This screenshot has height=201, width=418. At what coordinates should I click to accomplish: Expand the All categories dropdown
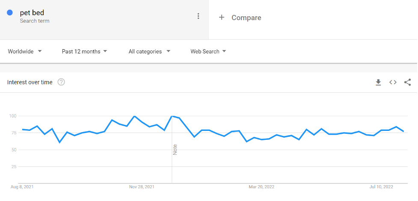pos(149,51)
